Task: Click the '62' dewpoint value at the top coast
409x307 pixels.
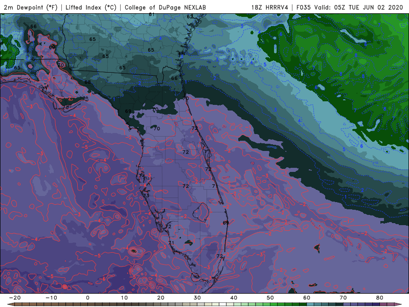Action: (x=190, y=17)
